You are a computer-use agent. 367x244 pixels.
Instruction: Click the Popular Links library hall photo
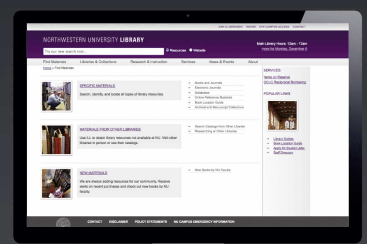click(282, 116)
